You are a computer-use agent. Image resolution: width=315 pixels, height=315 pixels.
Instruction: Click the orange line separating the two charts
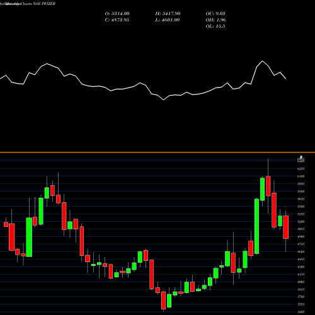157,152
